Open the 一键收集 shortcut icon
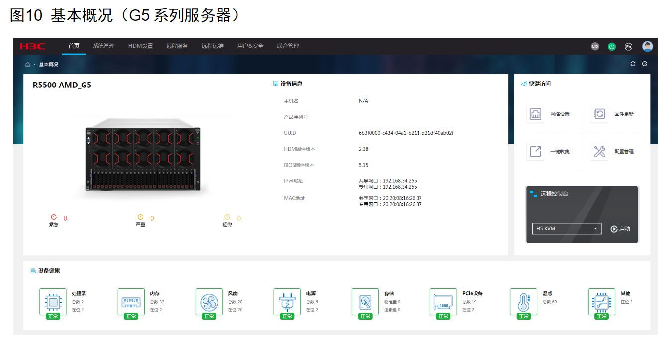Viewport: 671px width, 343px height. pyautogui.click(x=535, y=151)
